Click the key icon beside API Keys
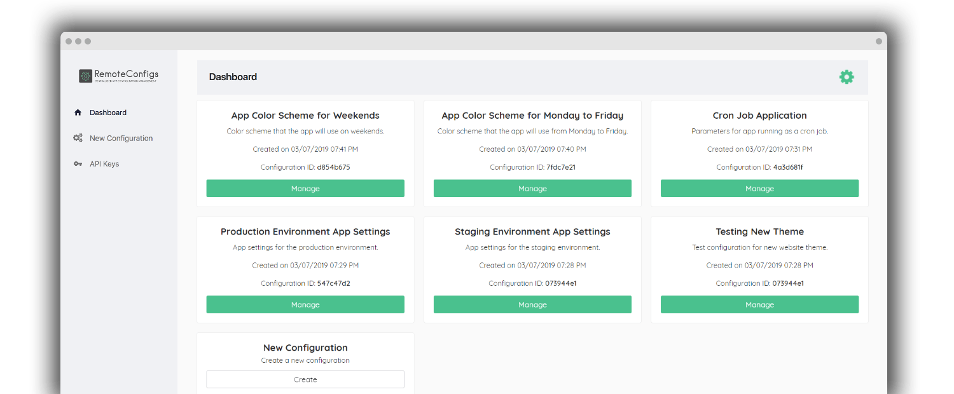The width and height of the screenshot is (954, 394). [x=78, y=164]
